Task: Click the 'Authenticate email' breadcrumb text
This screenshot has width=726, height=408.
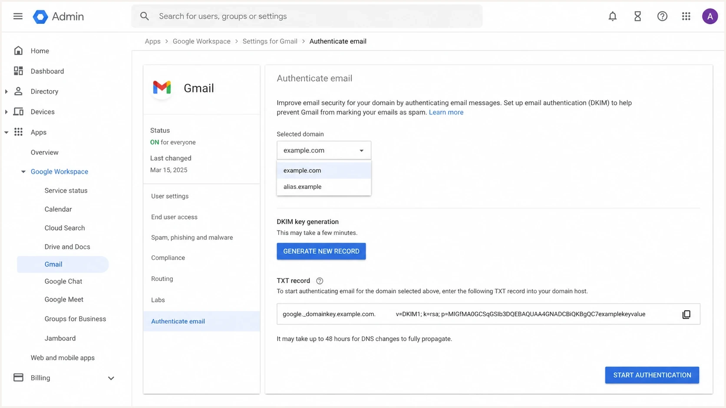Action: (x=338, y=41)
